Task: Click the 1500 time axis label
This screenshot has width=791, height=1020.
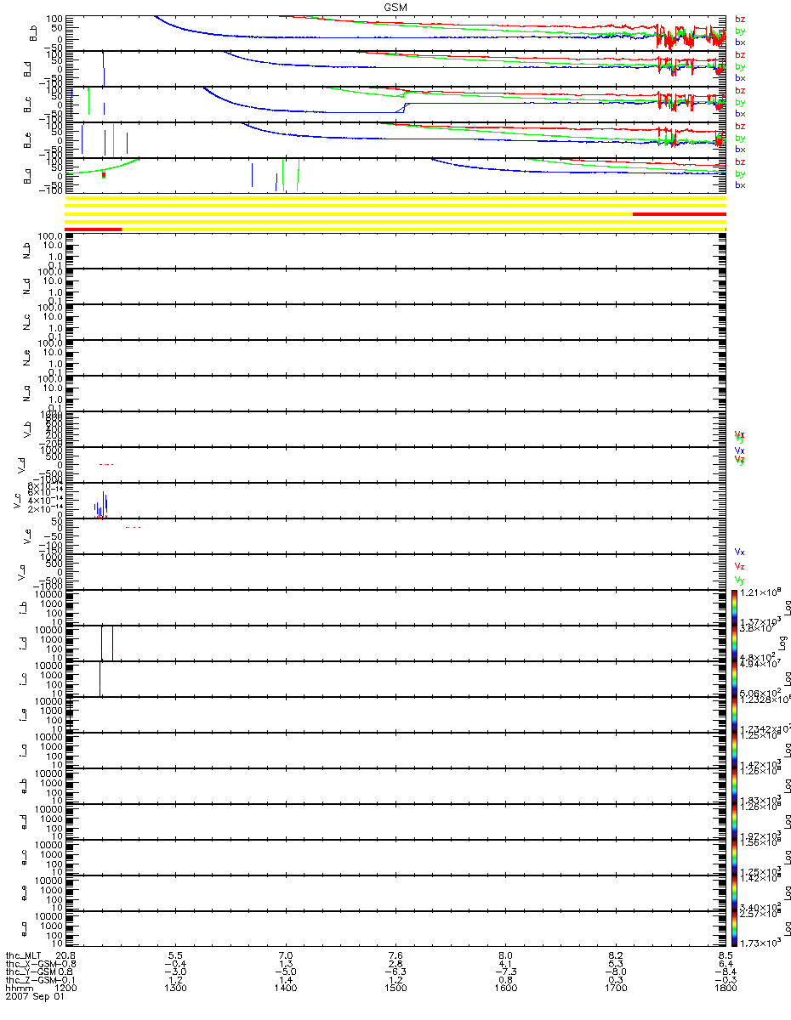Action: point(395,989)
